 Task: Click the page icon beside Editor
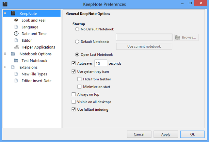click(16, 40)
